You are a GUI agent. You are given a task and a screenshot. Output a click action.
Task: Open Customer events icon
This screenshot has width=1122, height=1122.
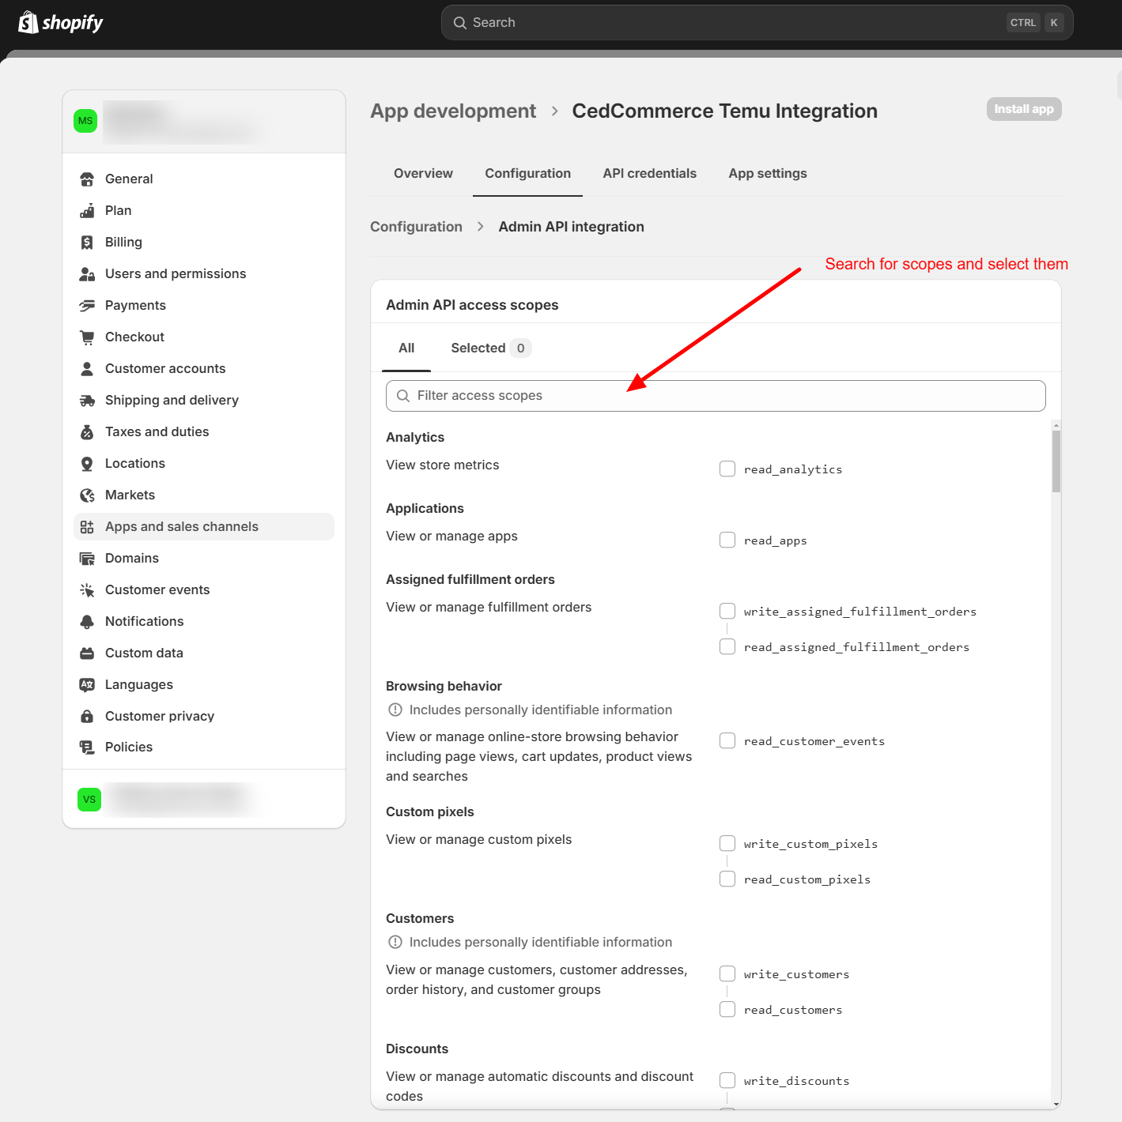tap(87, 590)
